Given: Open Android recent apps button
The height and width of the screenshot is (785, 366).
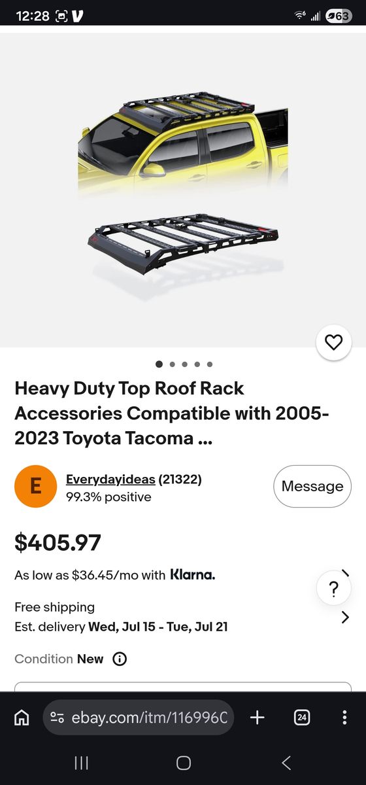Looking at the screenshot, I should click(x=81, y=762).
